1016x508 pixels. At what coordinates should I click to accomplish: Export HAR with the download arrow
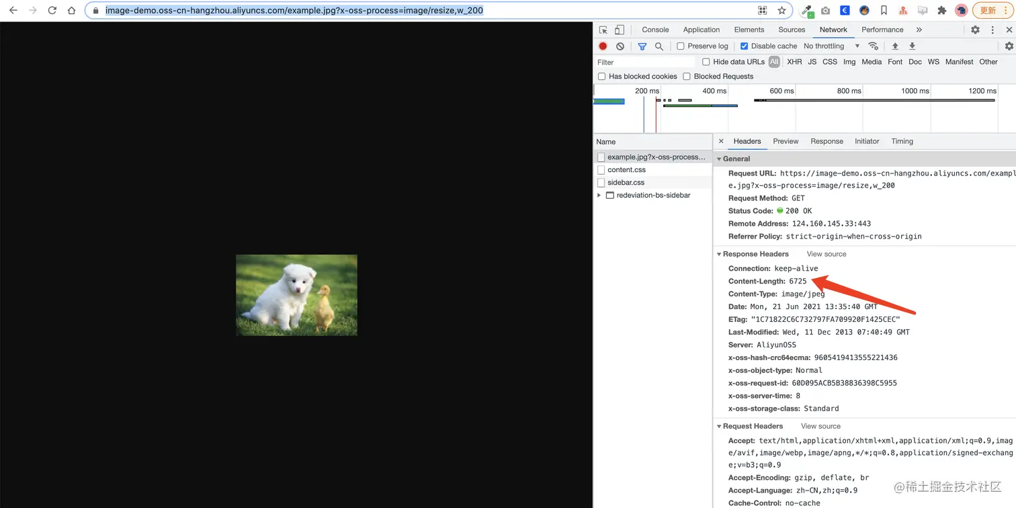tap(912, 46)
